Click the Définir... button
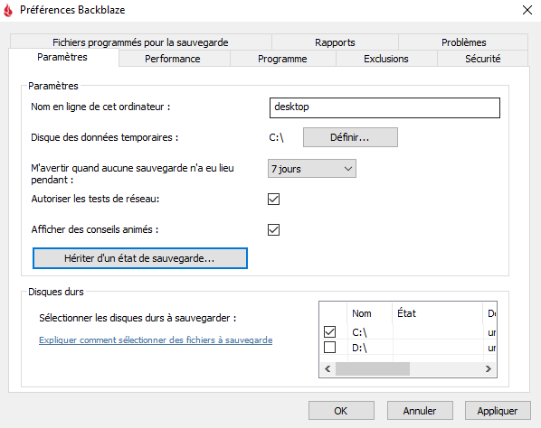The width and height of the screenshot is (541, 428). [350, 137]
